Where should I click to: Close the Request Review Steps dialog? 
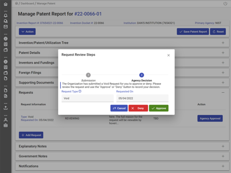(x=168, y=55)
